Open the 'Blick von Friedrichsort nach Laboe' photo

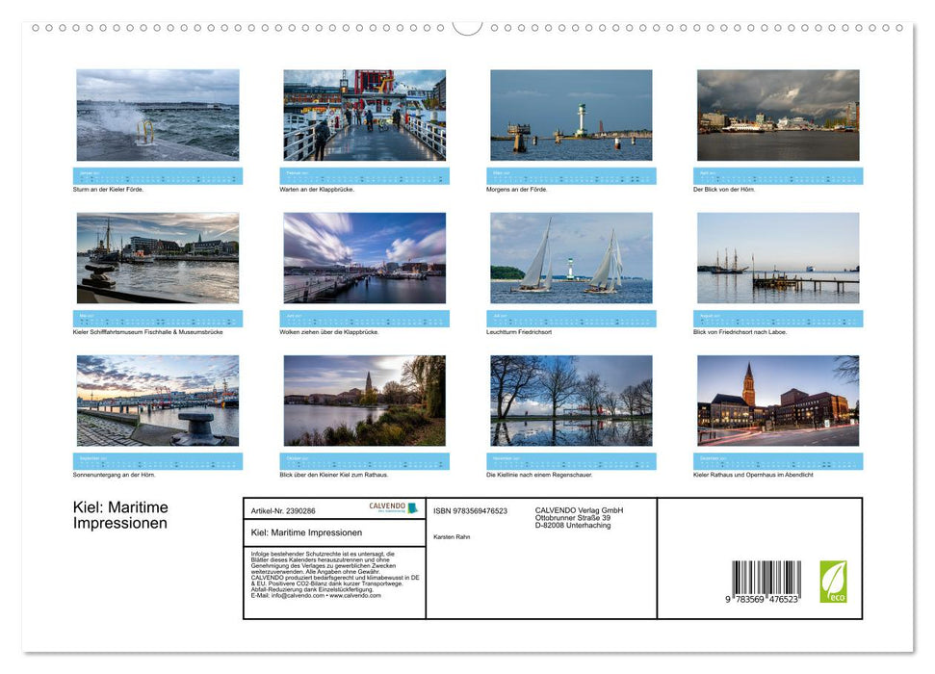pyautogui.click(x=778, y=258)
